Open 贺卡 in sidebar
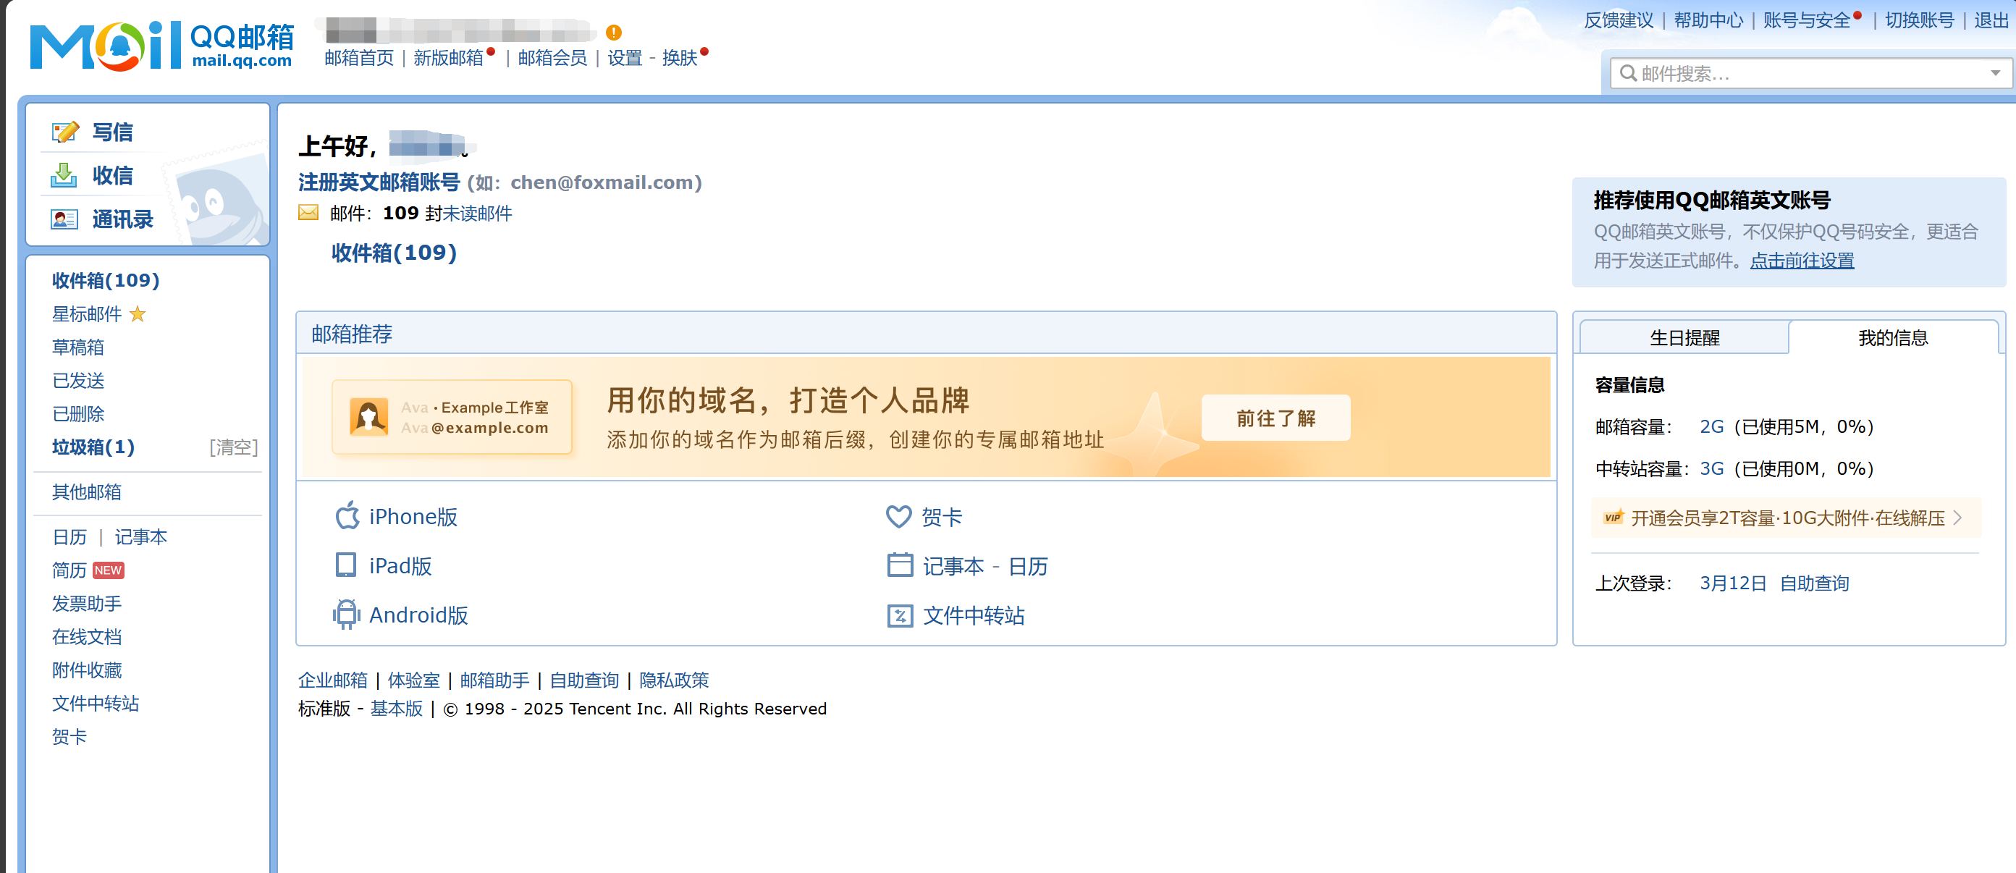The image size is (2016, 873). [x=69, y=737]
